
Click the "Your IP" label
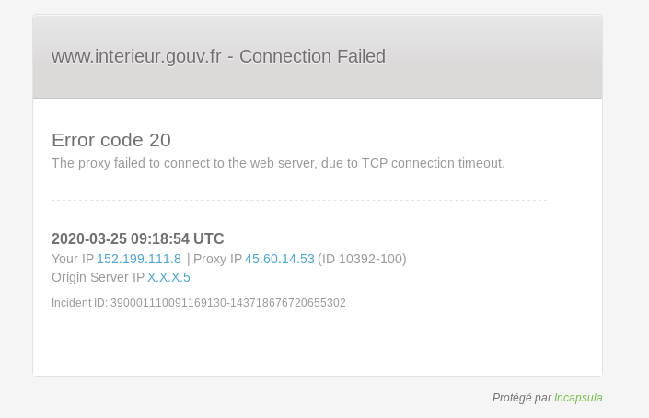pyautogui.click(x=73, y=259)
